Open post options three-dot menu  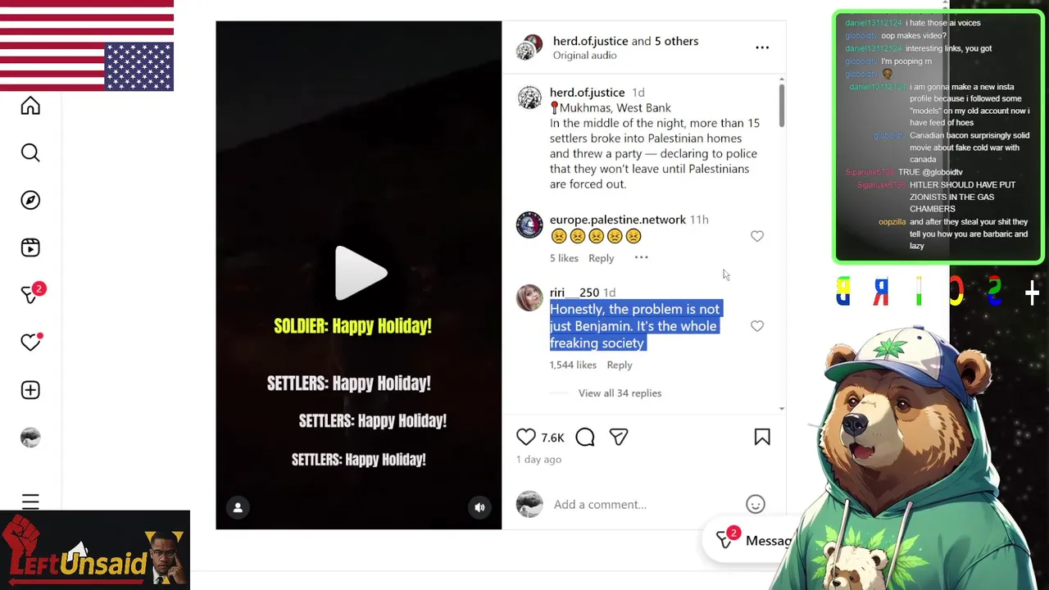(762, 48)
